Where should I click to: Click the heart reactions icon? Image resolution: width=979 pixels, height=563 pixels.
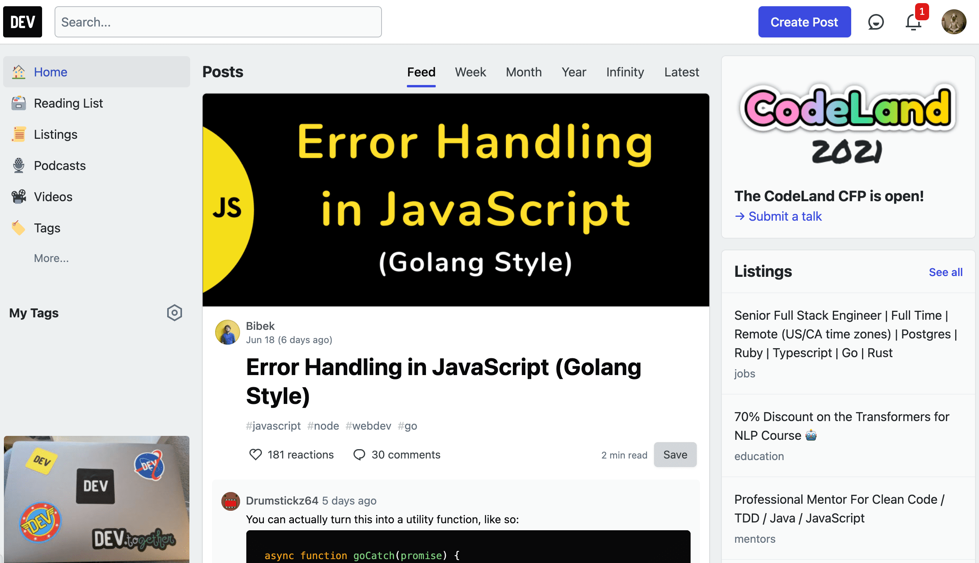[255, 455]
